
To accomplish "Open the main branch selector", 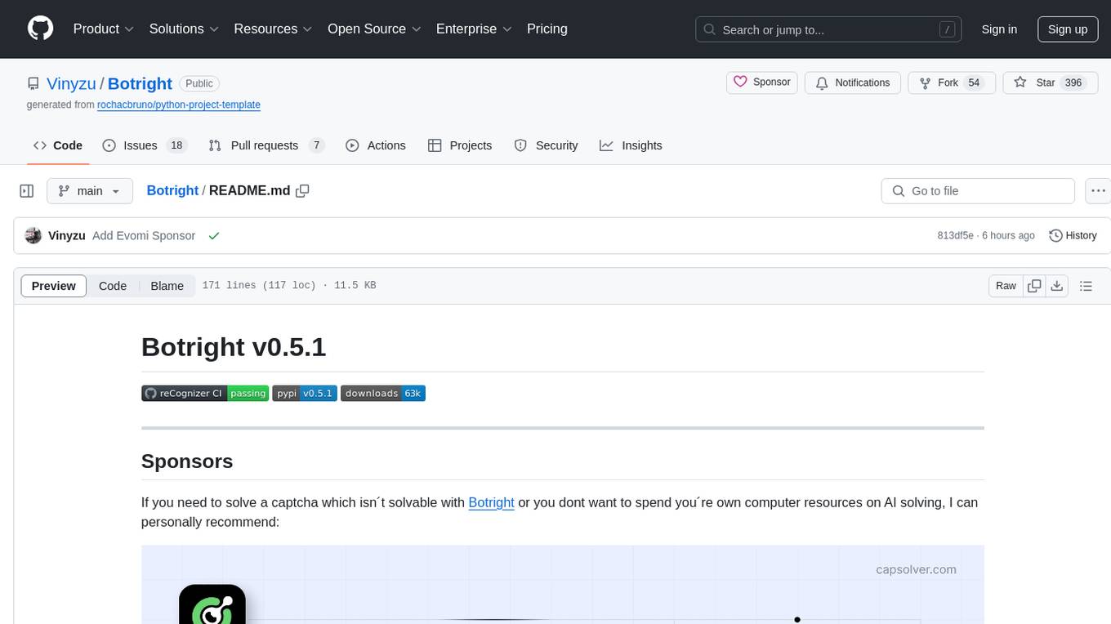I will [x=90, y=191].
